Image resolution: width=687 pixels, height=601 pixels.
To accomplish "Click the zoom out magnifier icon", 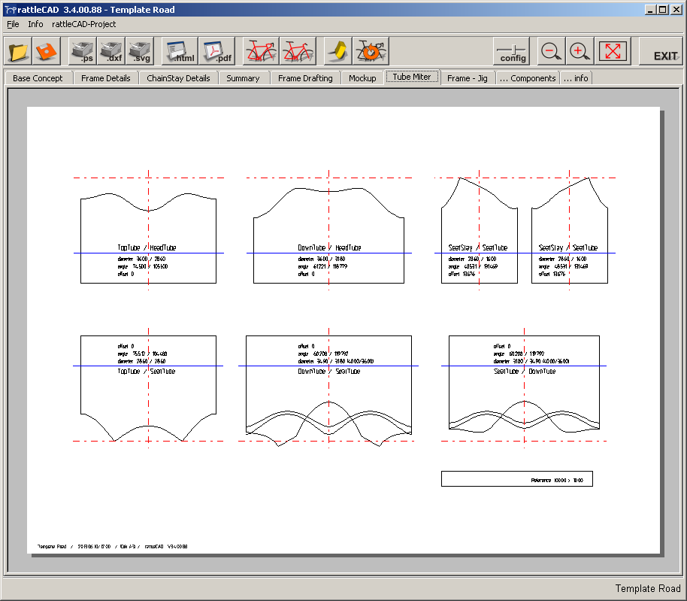I will coord(551,52).
